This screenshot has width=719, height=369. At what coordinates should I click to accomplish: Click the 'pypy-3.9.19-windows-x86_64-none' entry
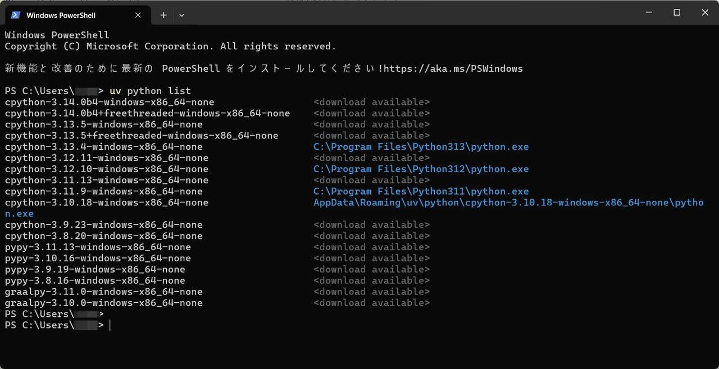coord(95,270)
